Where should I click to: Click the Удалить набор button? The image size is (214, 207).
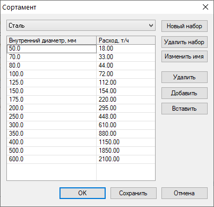184,42
